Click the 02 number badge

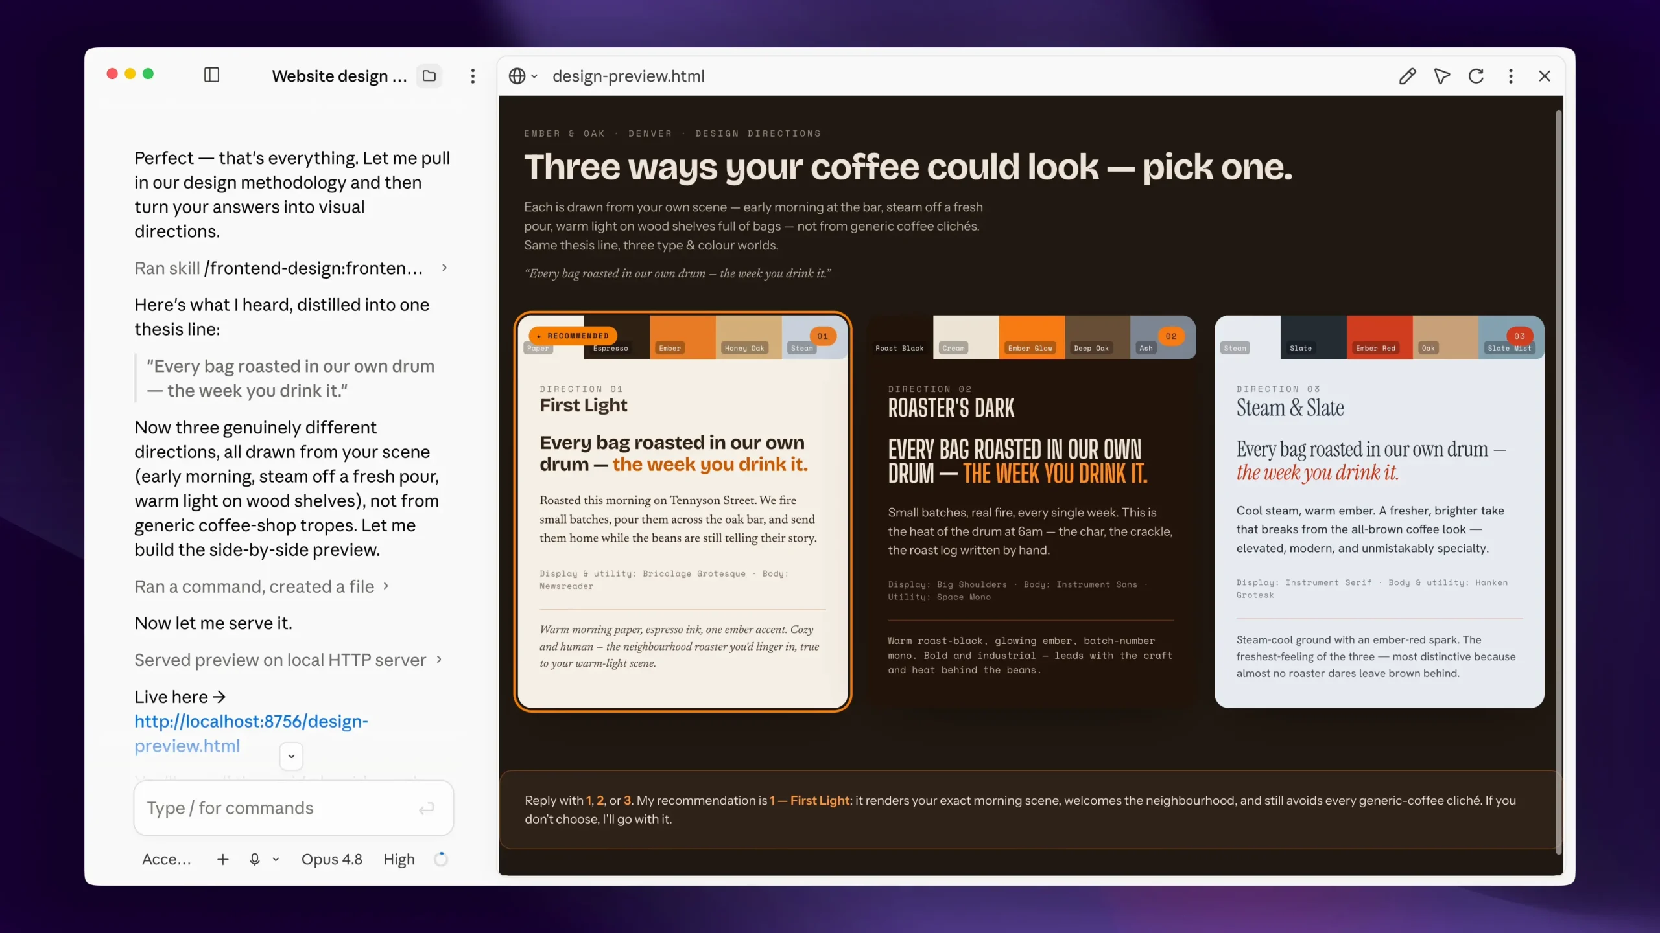[1171, 336]
